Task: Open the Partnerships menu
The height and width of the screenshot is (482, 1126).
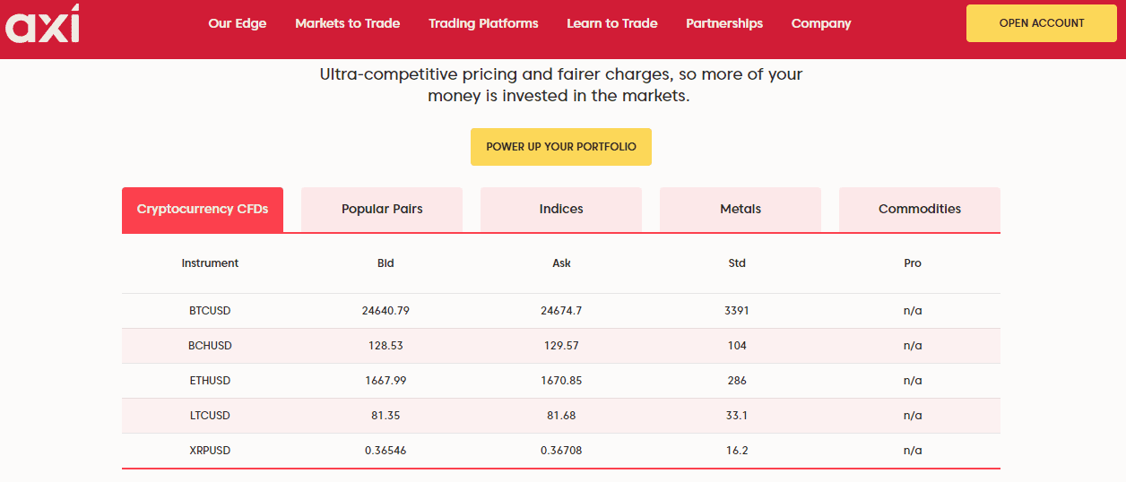Action: 724,23
